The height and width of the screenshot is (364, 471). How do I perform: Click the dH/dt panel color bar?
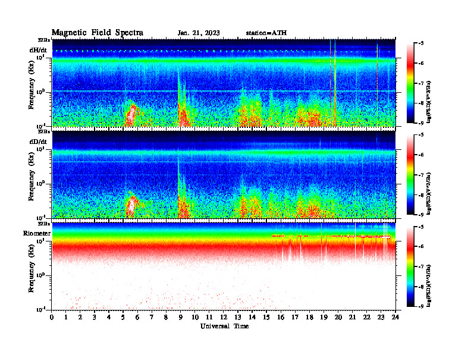tap(410, 83)
